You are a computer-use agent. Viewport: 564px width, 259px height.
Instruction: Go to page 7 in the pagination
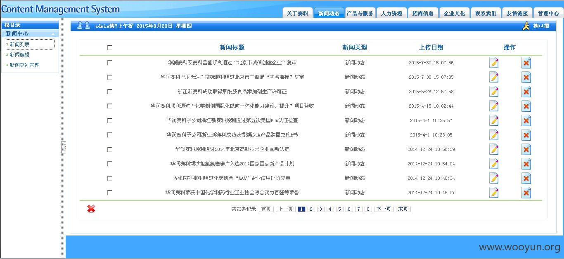(359, 209)
